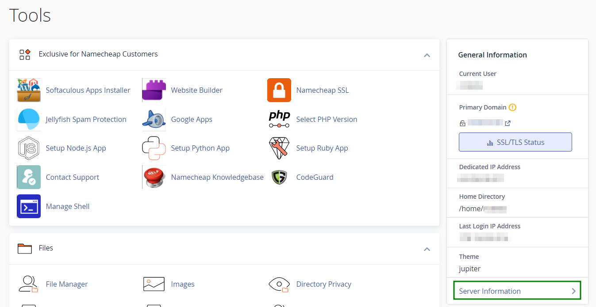Click the red Help button icon
Viewport: 596px width, 307px height.
[154, 177]
